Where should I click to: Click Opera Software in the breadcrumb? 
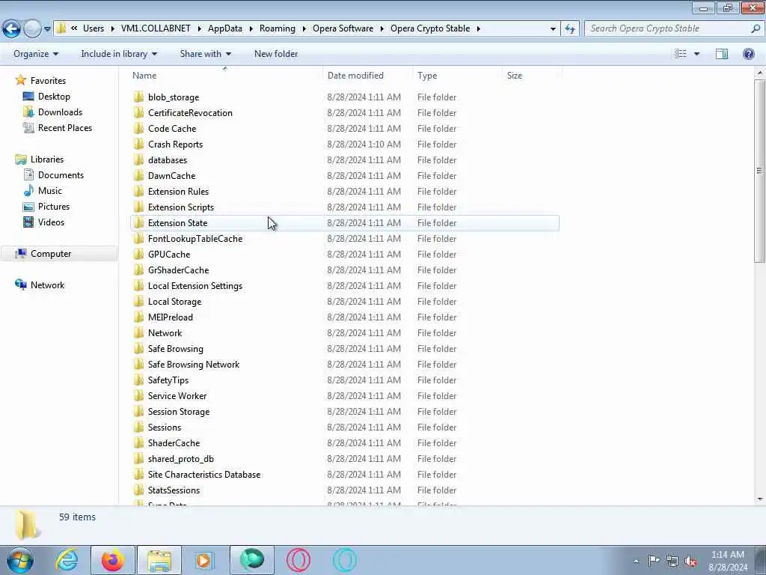(x=343, y=28)
